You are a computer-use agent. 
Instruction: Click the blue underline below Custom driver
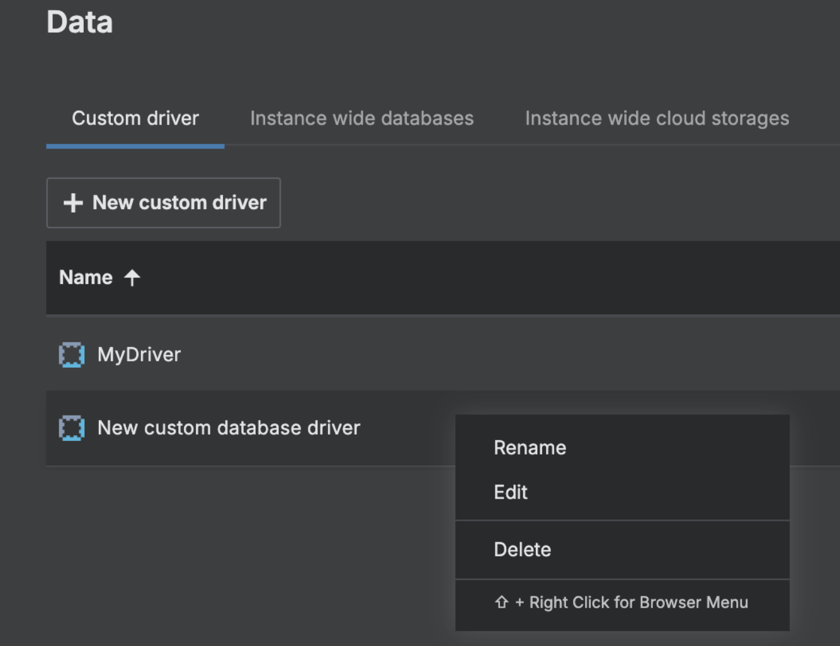point(135,146)
